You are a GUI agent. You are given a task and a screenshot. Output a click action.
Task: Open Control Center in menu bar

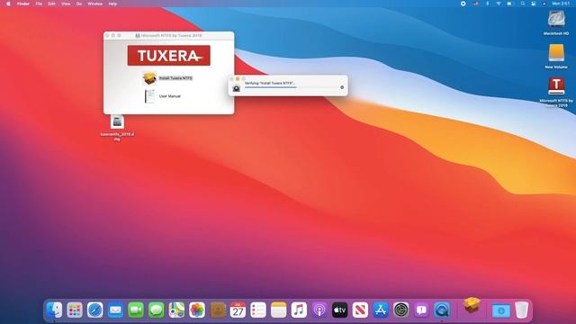click(534, 4)
